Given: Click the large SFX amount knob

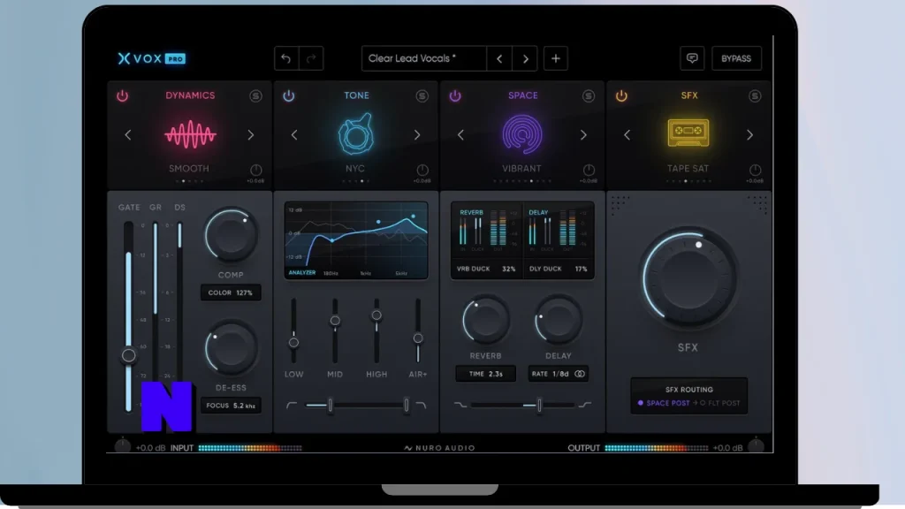Looking at the screenshot, I should coord(688,278).
